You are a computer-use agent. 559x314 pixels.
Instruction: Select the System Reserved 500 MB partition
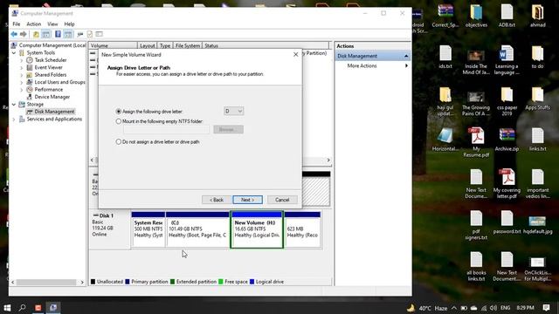tap(148, 229)
